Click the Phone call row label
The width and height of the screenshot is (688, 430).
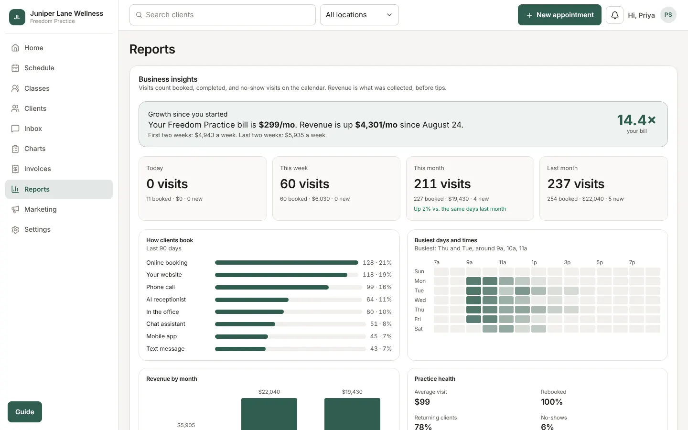[161, 287]
